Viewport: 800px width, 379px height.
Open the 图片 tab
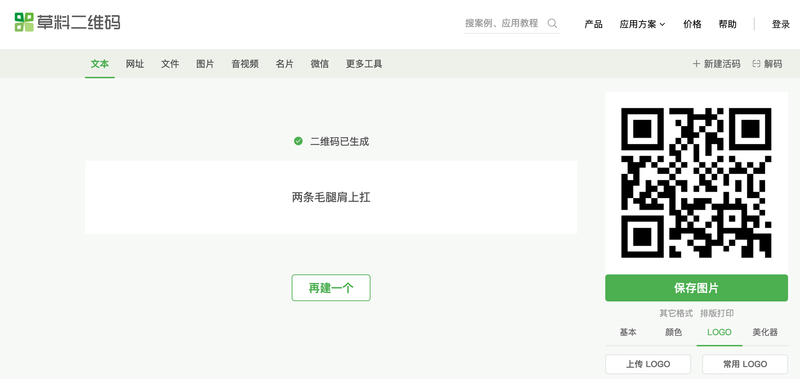[x=205, y=64]
